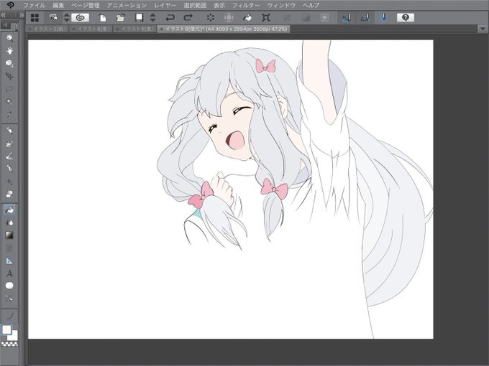Select the active イラスト9 canvas tab
489x366 pixels.
pyautogui.click(x=224, y=29)
